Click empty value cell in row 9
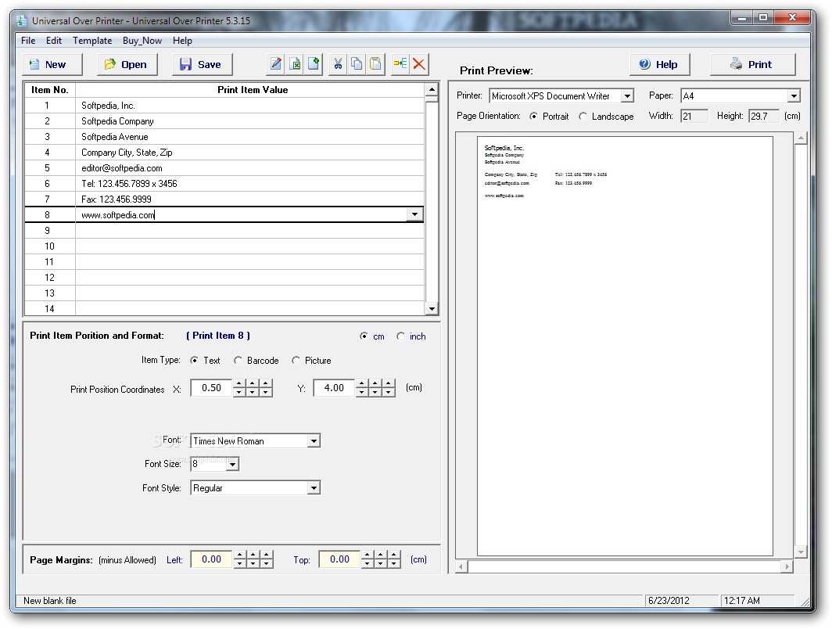 pos(250,231)
